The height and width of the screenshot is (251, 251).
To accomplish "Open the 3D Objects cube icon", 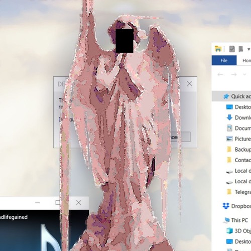I will pyautogui.click(x=229, y=231).
